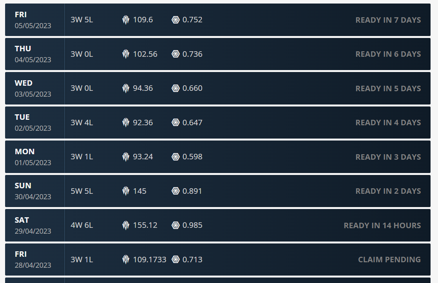Click the crystal icon beside 145
438x283 pixels.
click(x=126, y=191)
